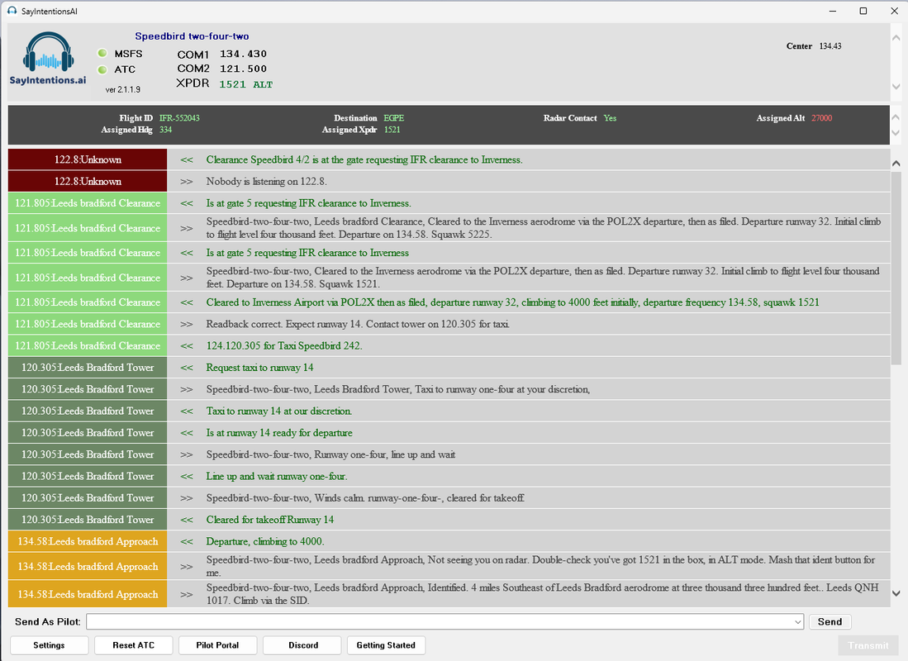Screen dimensions: 908x661
Task: Open the Settings button
Action: 50,645
